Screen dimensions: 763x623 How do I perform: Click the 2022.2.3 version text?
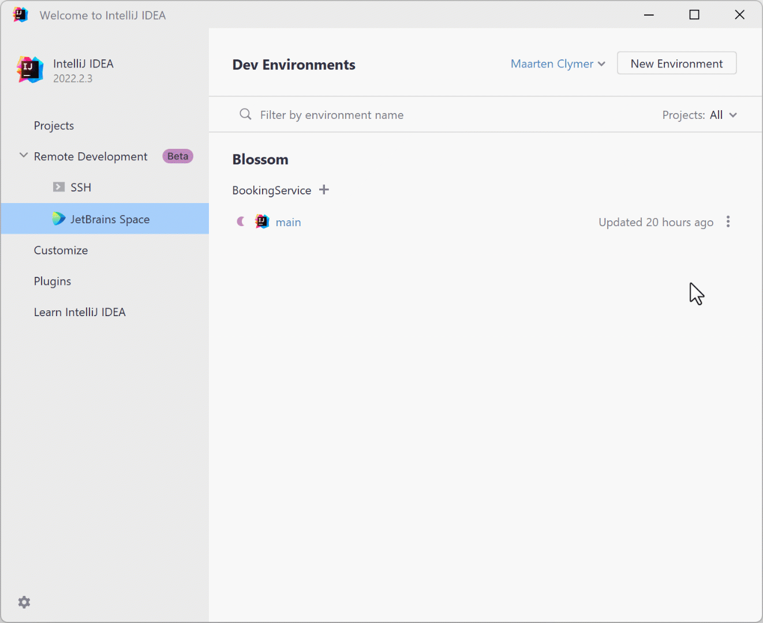[x=73, y=78]
